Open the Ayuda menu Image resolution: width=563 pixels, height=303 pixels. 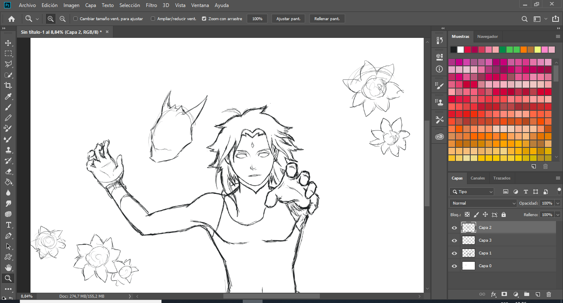point(222,5)
